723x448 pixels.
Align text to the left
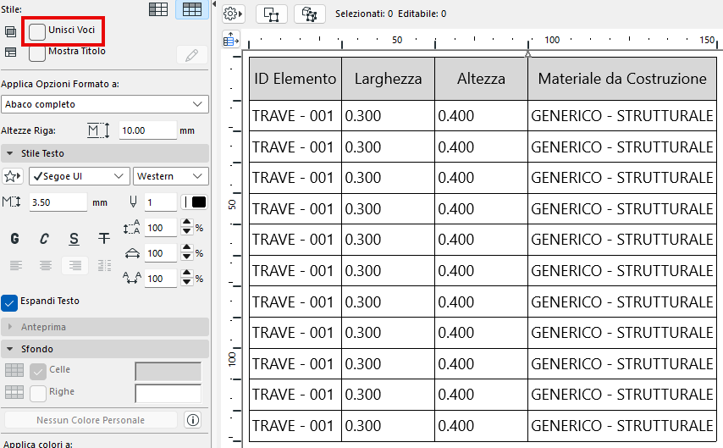click(16, 265)
